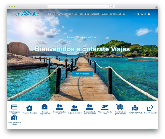
Task: Click the Login link in the navigation
Action: tap(123, 14)
